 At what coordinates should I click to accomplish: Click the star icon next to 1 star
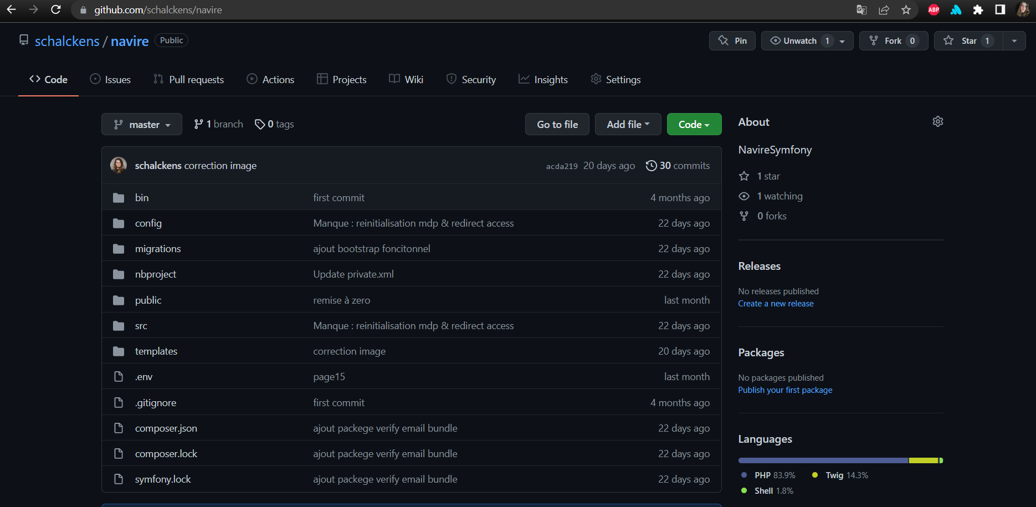coord(744,176)
